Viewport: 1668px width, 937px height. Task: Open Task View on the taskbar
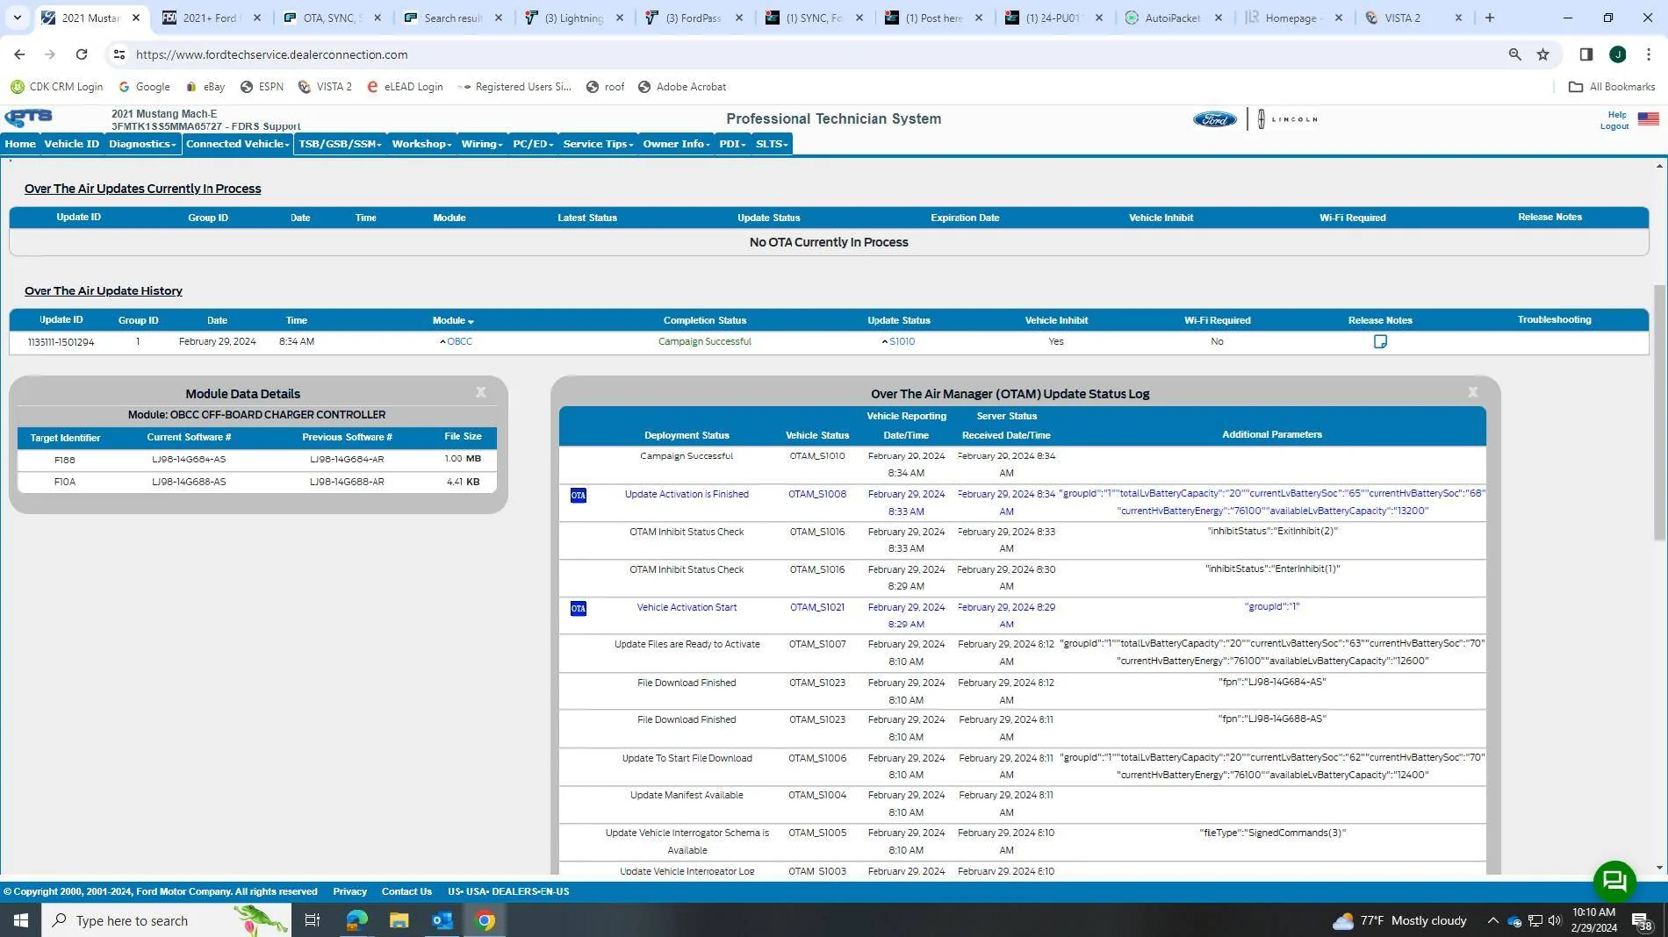pos(312,920)
